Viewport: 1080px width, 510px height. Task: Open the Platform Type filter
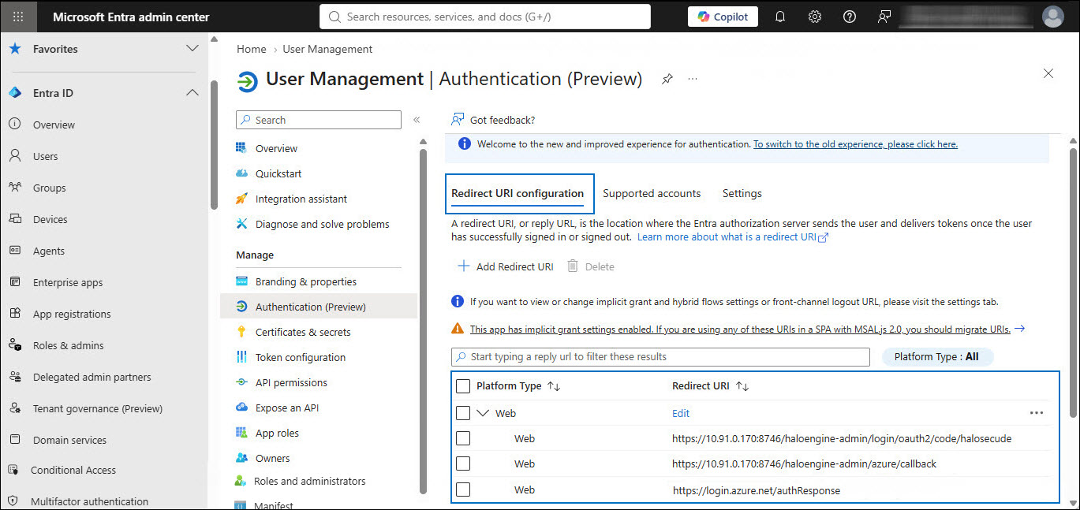click(x=936, y=357)
